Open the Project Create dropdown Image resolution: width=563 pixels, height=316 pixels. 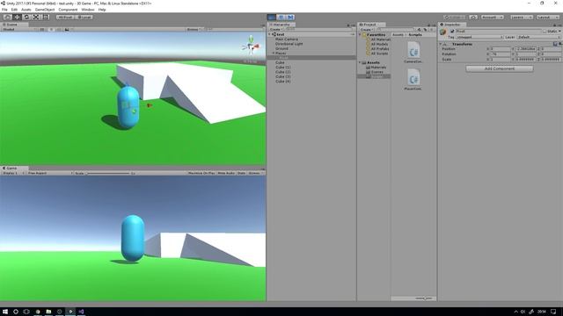[366, 29]
